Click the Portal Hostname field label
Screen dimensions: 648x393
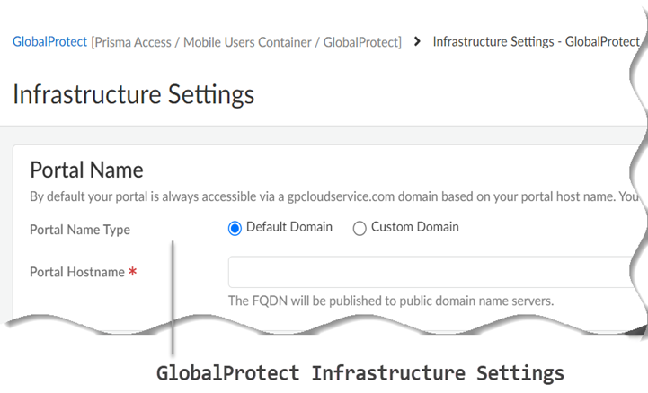click(x=77, y=272)
